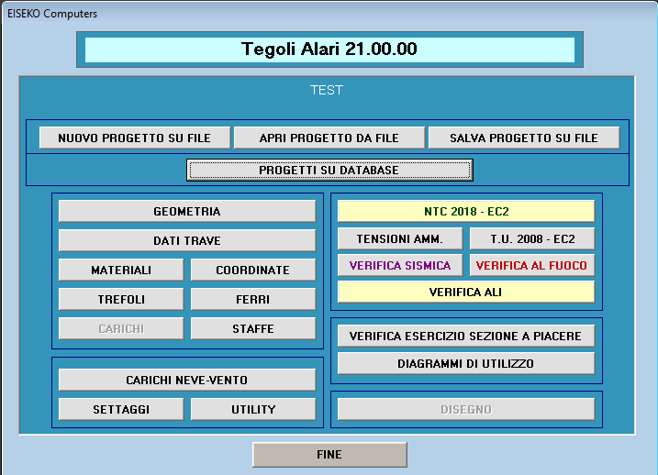Open the STAFFE section

tap(253, 328)
